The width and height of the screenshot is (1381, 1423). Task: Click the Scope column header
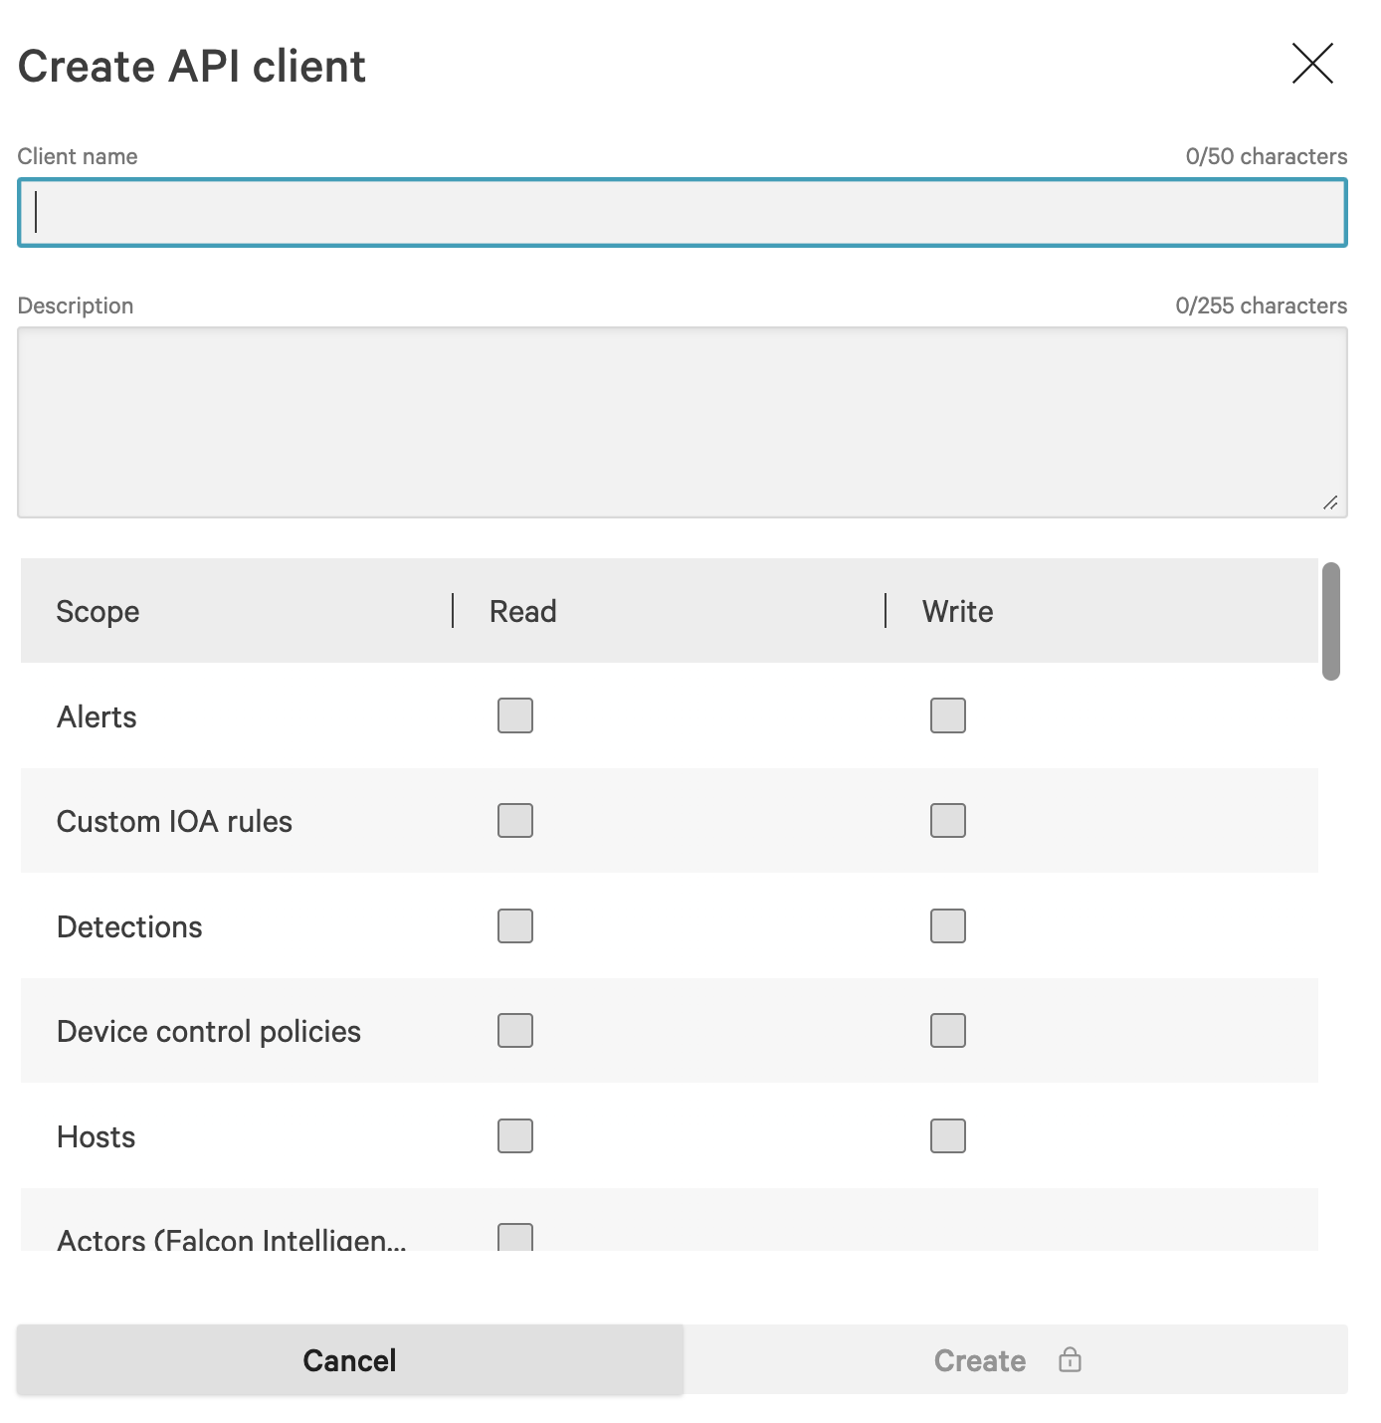(98, 611)
